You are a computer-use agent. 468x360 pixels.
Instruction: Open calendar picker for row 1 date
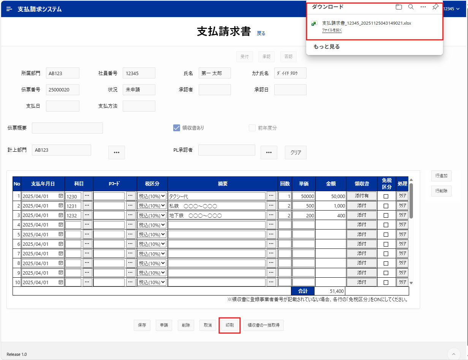click(61, 196)
